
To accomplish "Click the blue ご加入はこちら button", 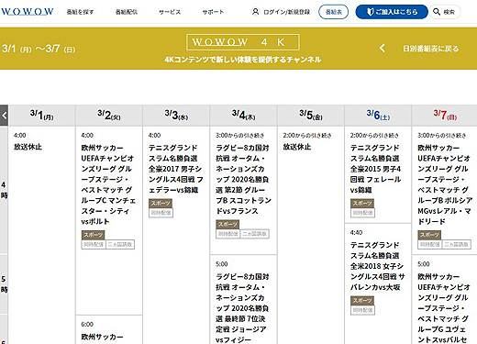I will pos(392,12).
